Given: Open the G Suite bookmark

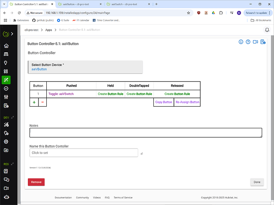Looking at the screenshot, I should 63,20.
